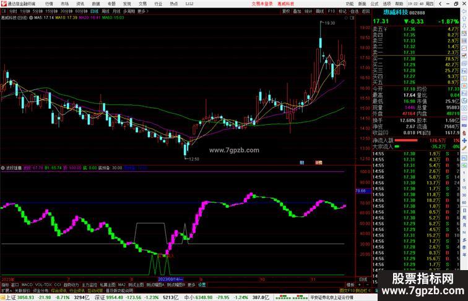Switch chart to 30分钟 period
This screenshot has width=468, height=301.
coord(66,11)
